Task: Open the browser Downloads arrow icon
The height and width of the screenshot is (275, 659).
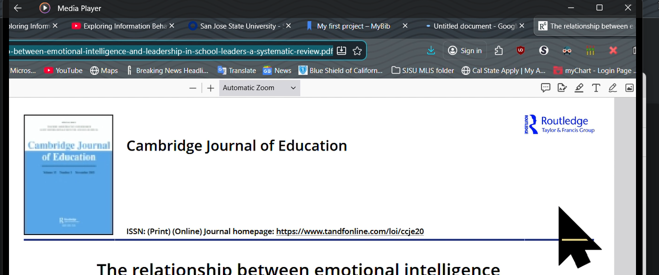Action: tap(431, 50)
